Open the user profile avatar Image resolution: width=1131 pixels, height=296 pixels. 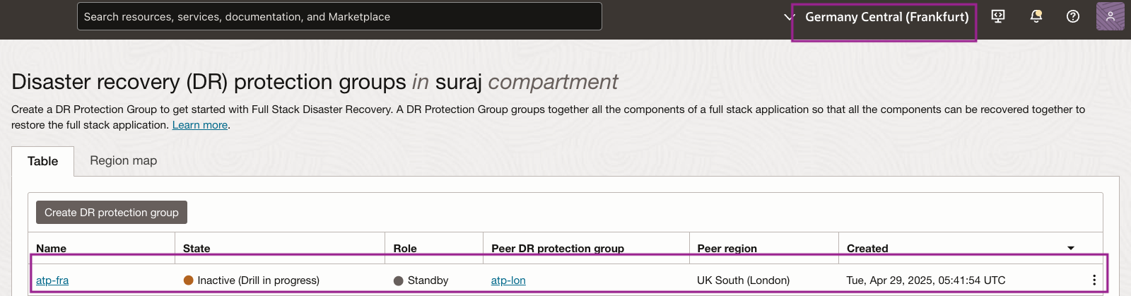[1110, 16]
